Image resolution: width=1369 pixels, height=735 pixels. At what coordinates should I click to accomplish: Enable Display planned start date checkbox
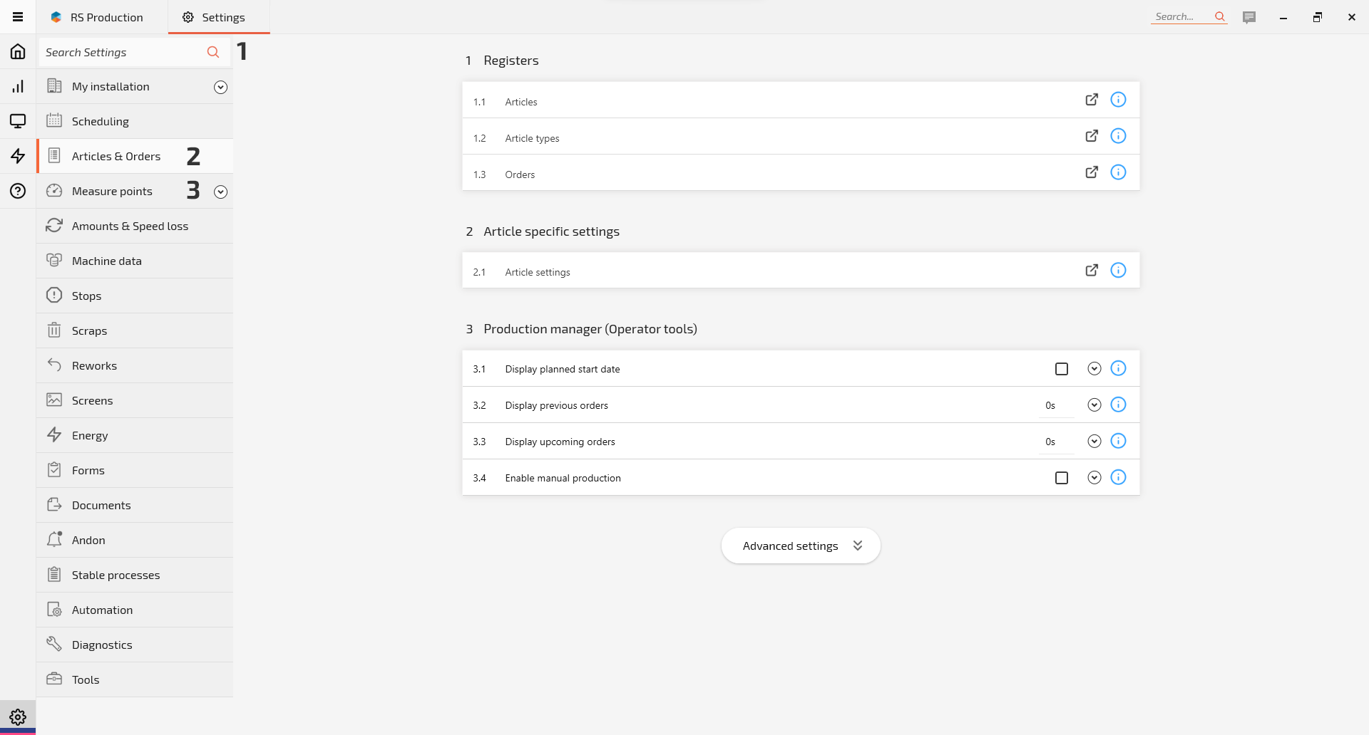click(x=1062, y=369)
